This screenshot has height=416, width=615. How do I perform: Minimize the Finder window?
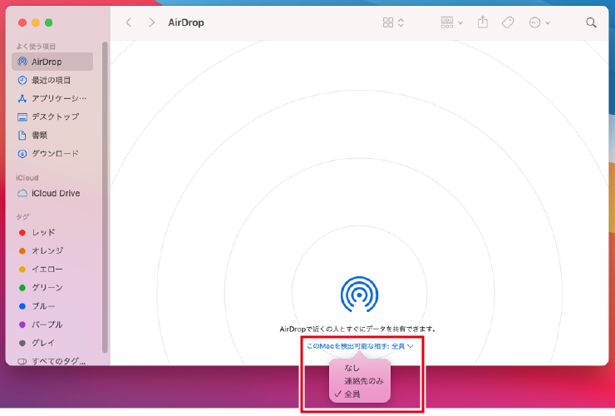[x=36, y=22]
